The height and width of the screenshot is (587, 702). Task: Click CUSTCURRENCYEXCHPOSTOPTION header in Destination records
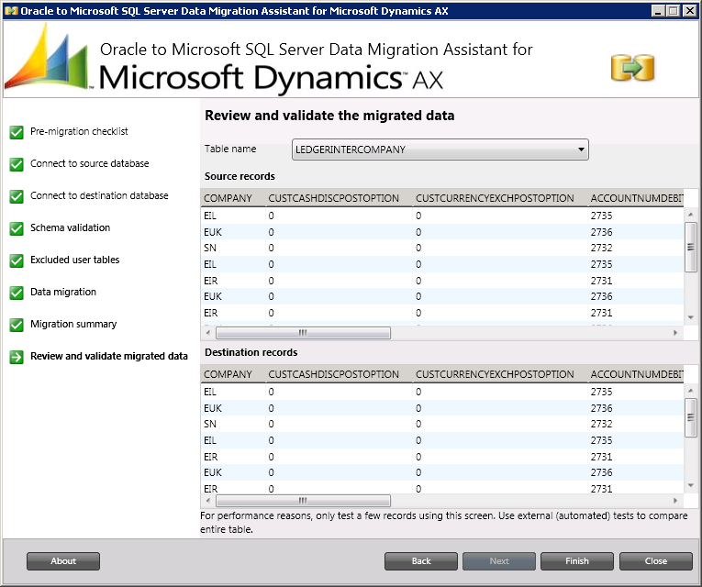pyautogui.click(x=495, y=374)
